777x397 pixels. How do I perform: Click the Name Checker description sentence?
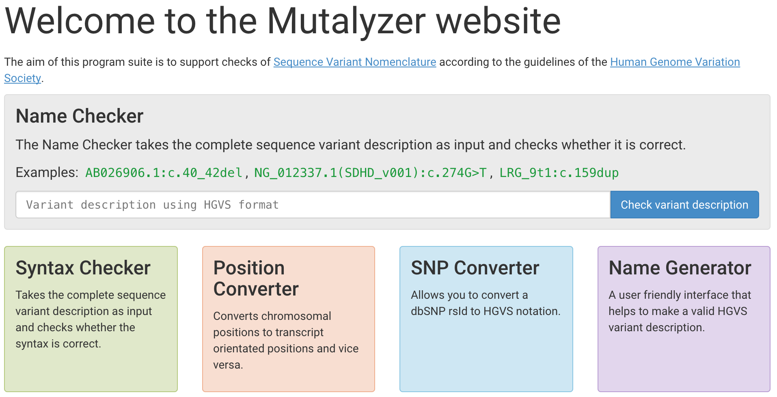pyautogui.click(x=350, y=145)
